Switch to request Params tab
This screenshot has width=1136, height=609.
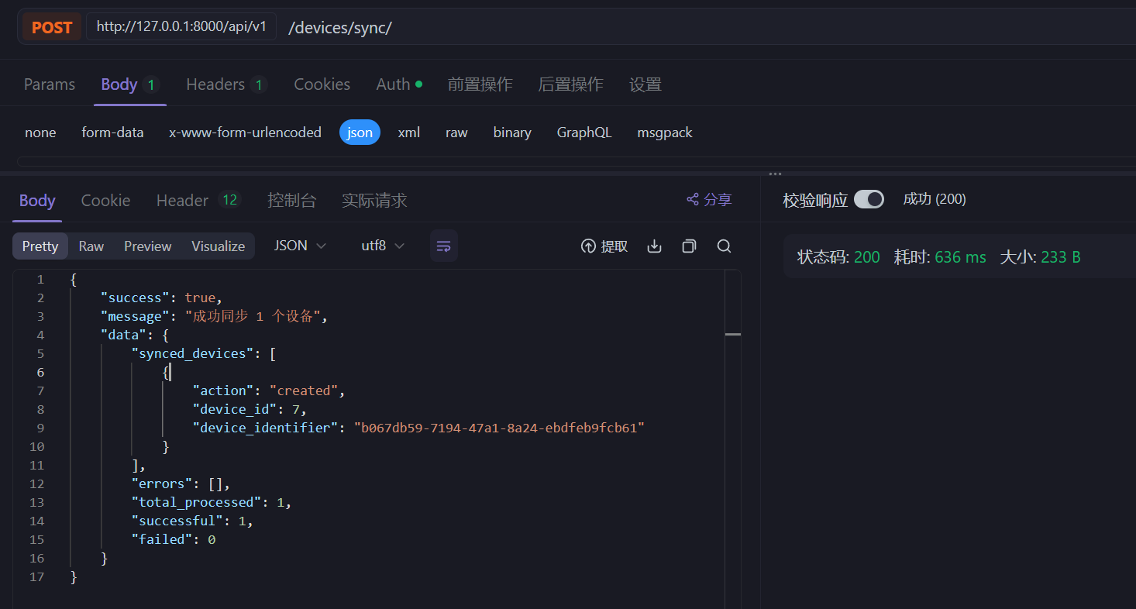(x=50, y=84)
